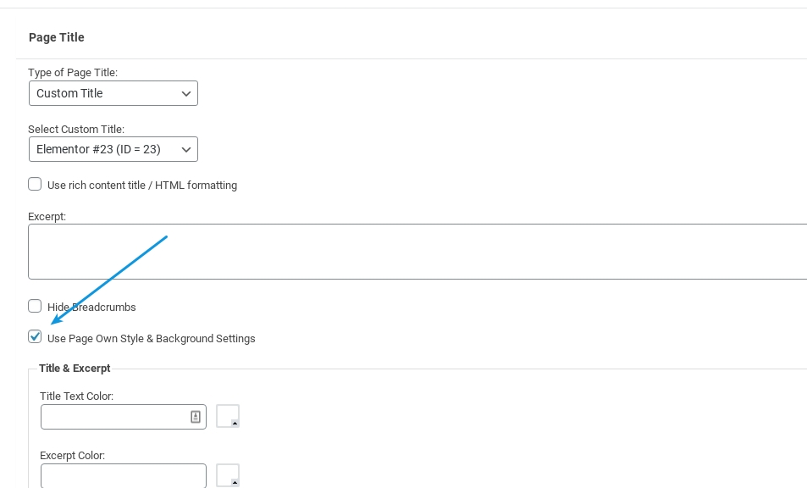
Task: Focus the Title Text Color input field
Action: (x=114, y=417)
